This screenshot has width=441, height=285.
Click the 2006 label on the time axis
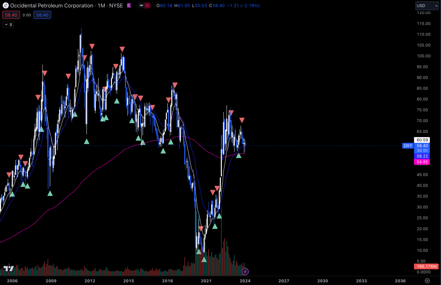[12, 281]
